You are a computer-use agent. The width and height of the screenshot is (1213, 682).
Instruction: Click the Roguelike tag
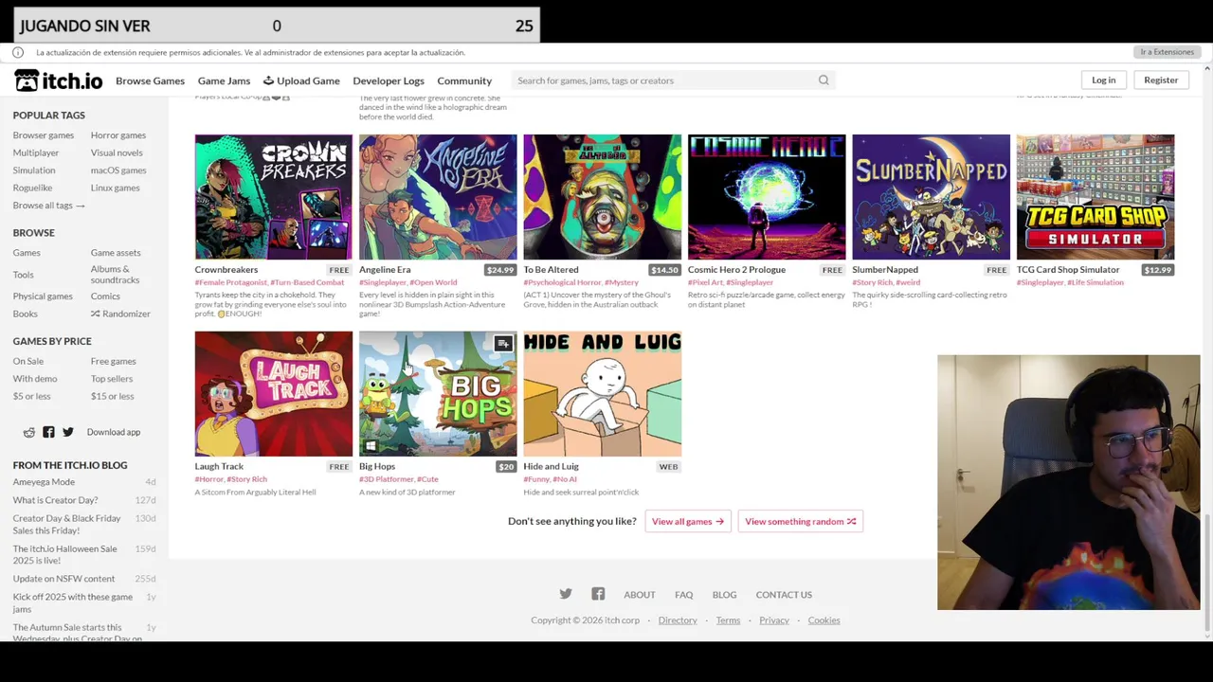pyautogui.click(x=33, y=188)
